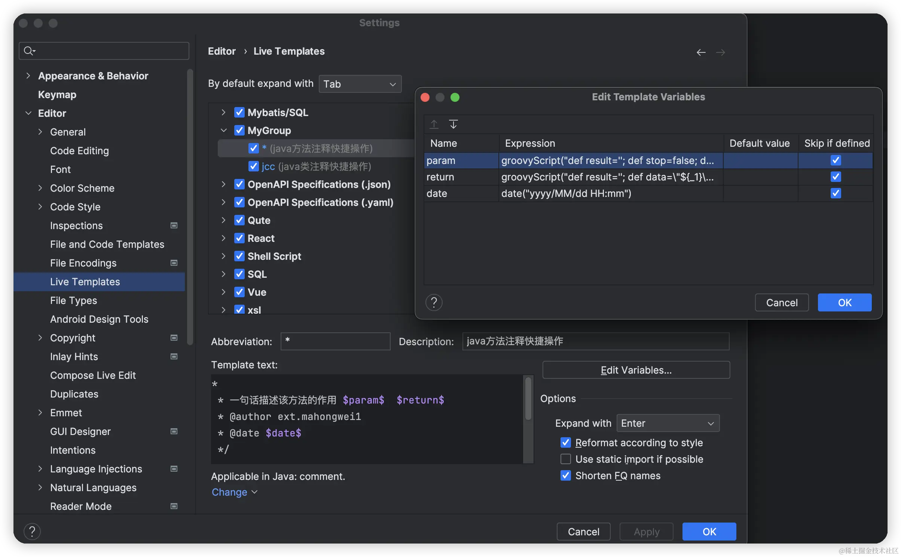This screenshot has width=901, height=557.
Task: Click the help icon at Settings bottom-left
Action: tap(32, 531)
